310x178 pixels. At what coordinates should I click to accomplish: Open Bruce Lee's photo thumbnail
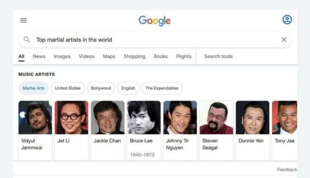(144, 117)
